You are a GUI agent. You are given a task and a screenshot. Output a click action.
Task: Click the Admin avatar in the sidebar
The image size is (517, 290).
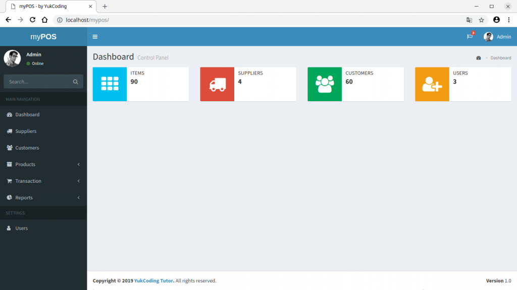coord(12,58)
